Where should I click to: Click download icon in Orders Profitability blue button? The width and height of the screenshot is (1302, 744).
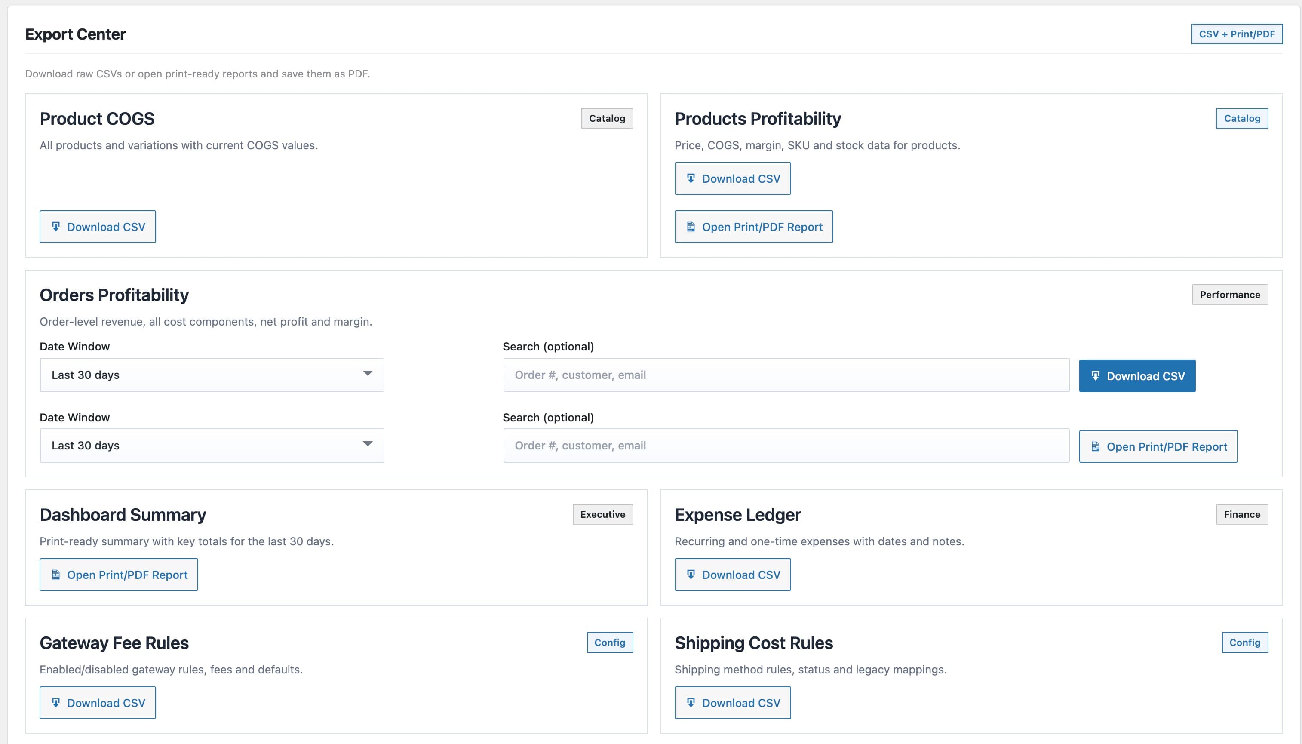tap(1095, 375)
